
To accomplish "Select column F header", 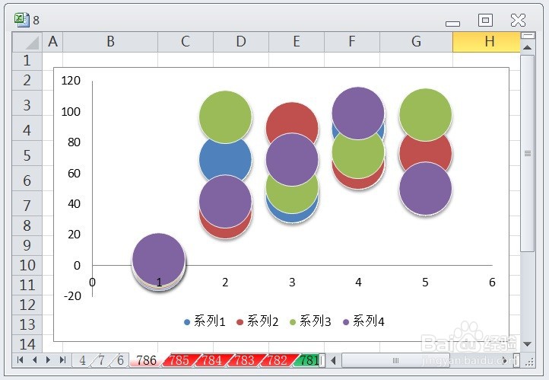I will [x=352, y=42].
